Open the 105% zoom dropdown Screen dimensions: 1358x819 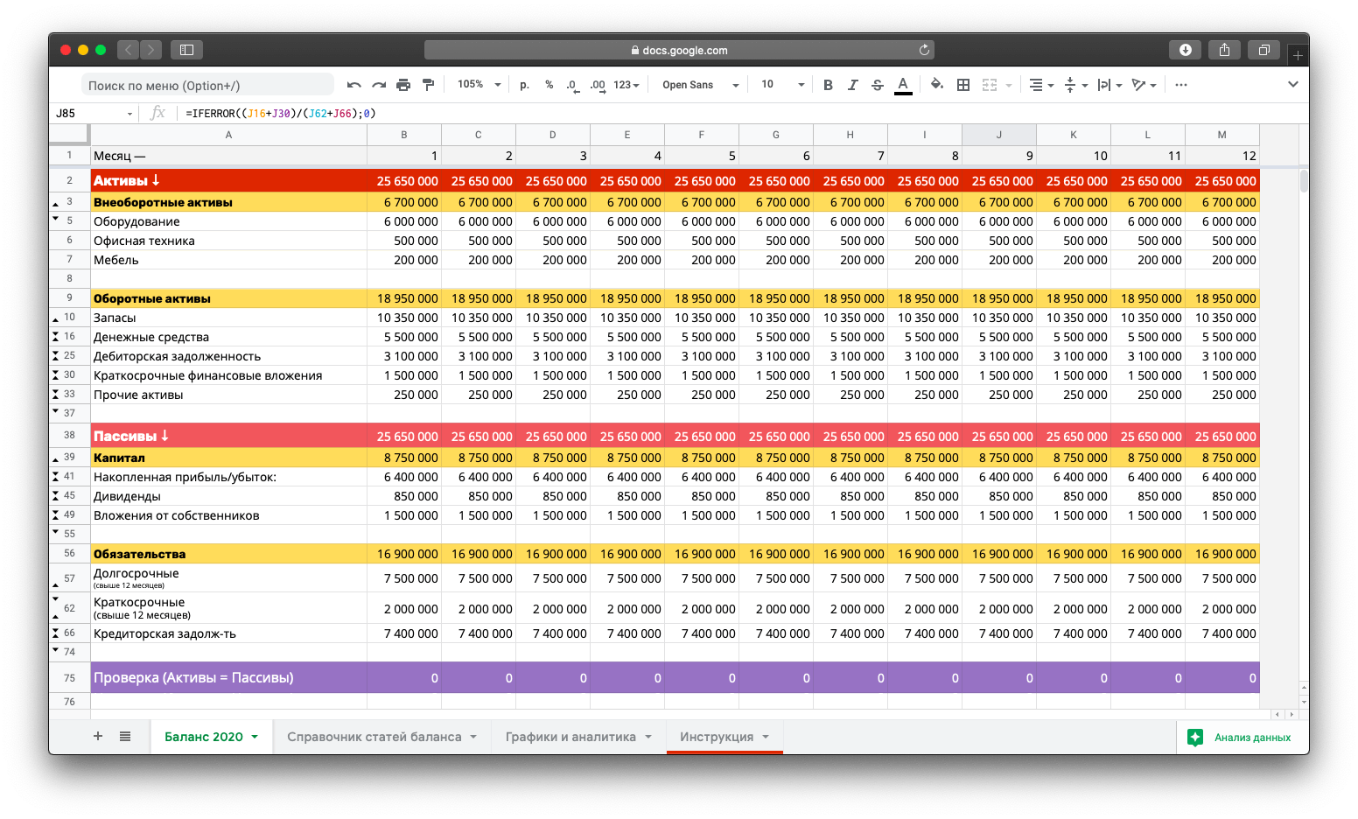click(479, 85)
